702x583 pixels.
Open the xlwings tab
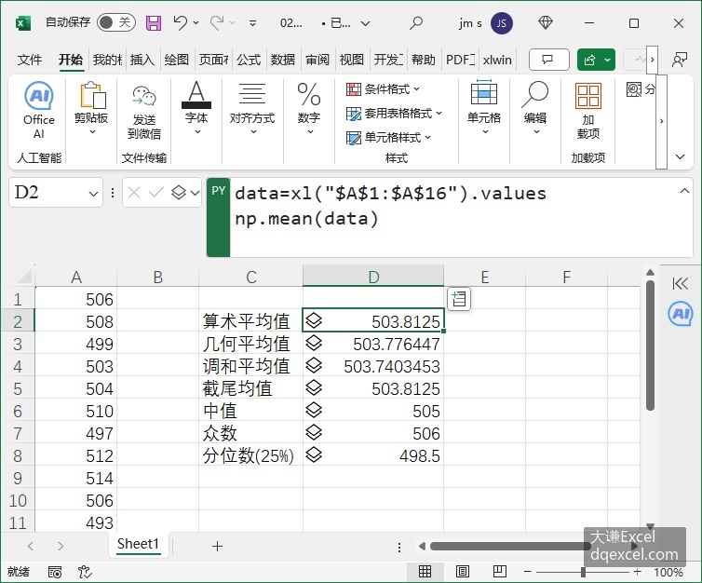[497, 60]
